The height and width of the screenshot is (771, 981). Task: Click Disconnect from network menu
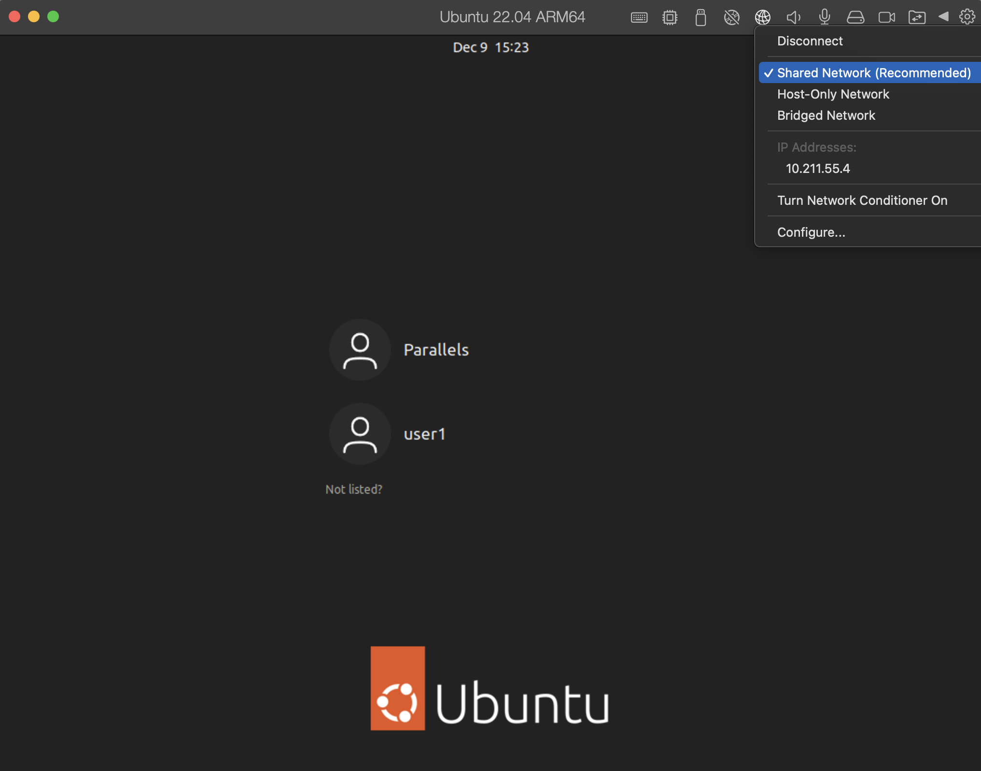point(810,41)
